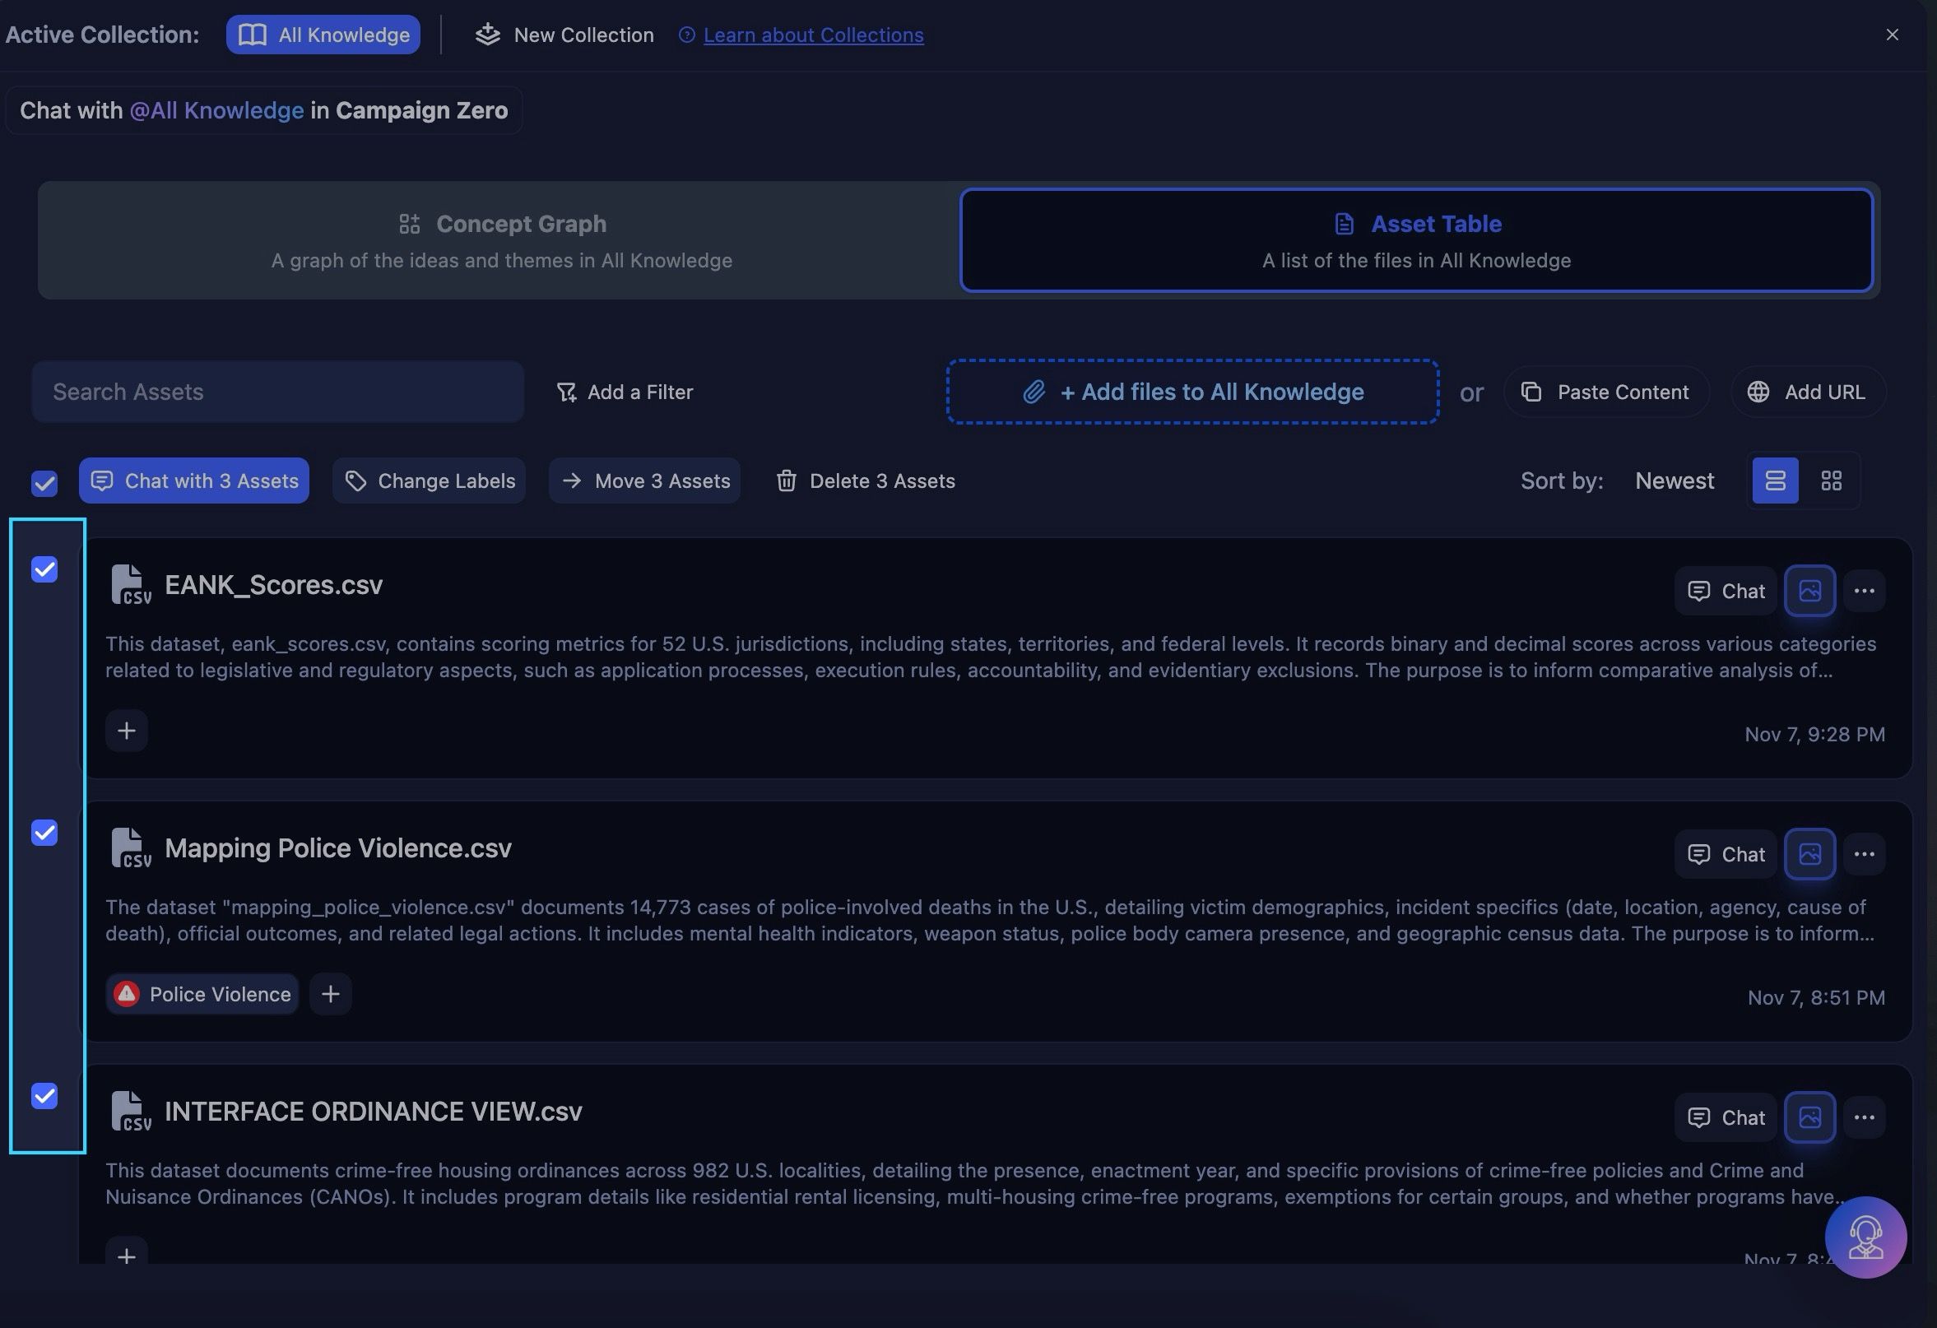1937x1328 pixels.
Task: Open more options for Mapping Police Violence.csv
Action: coord(1865,853)
